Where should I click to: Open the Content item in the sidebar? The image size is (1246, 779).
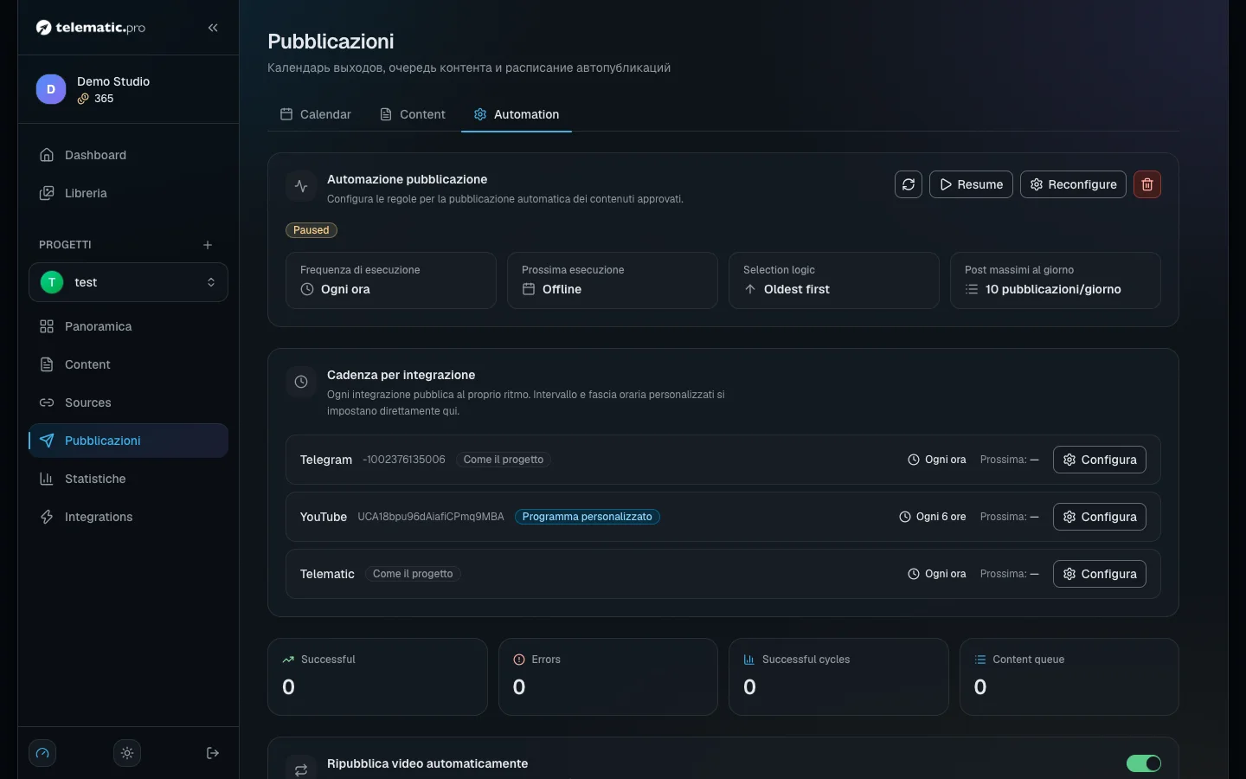tap(128, 364)
